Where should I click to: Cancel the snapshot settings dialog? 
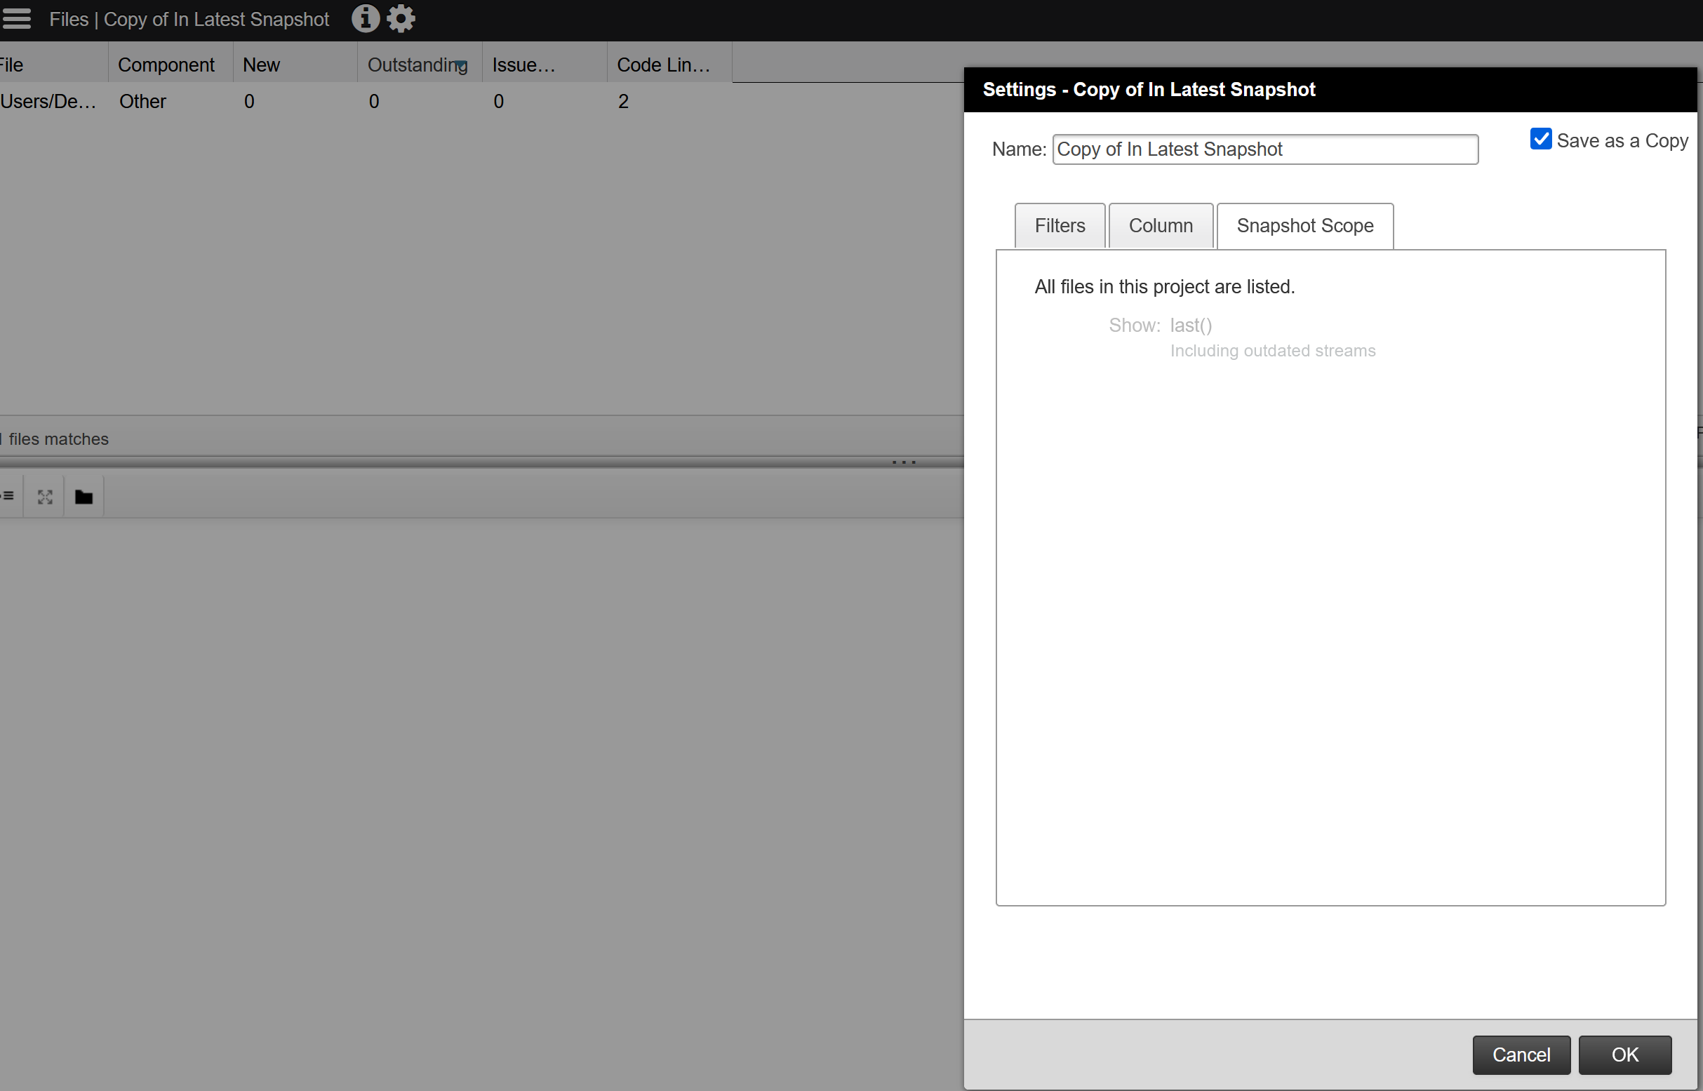click(1521, 1055)
